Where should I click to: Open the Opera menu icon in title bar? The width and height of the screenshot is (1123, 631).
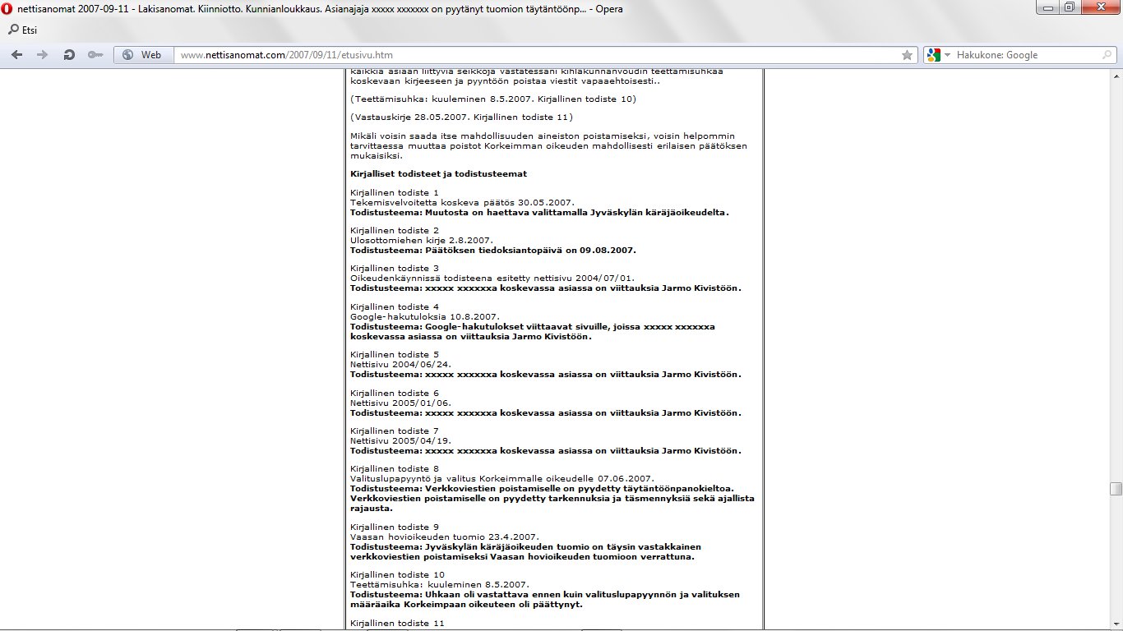click(7, 9)
